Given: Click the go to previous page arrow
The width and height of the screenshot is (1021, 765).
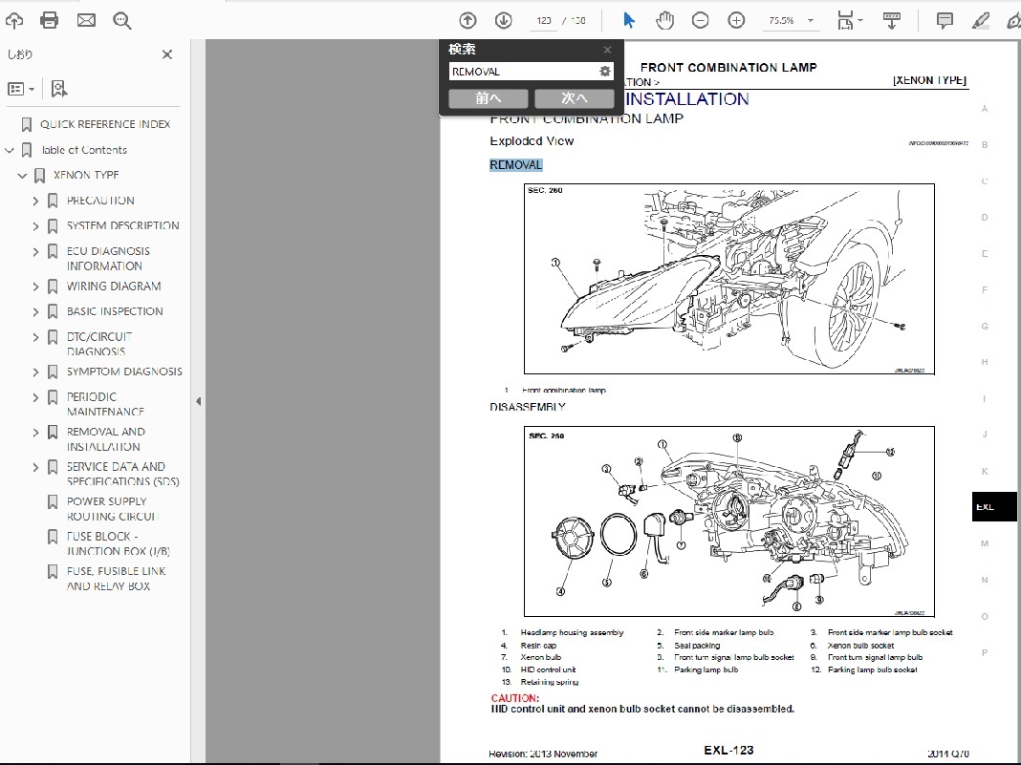Looking at the screenshot, I should coord(467,19).
